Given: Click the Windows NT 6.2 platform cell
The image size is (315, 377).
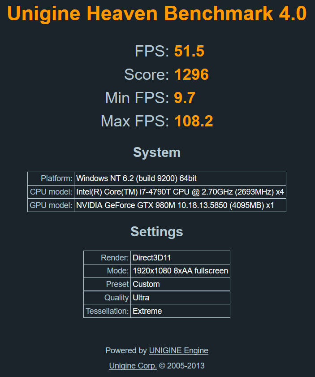Looking at the screenshot, I should click(136, 178).
